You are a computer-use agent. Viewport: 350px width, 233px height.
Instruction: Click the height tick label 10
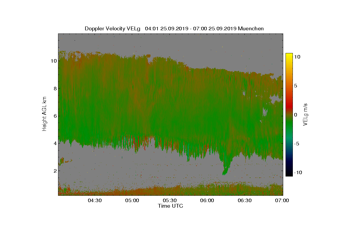(53, 61)
